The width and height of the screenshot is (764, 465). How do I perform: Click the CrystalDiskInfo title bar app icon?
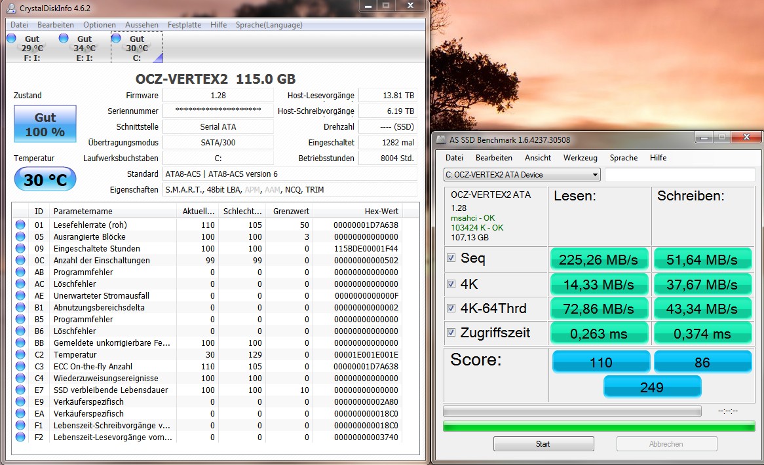(x=10, y=8)
